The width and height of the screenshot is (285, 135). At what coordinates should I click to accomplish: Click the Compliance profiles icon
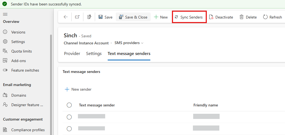tap(5, 130)
